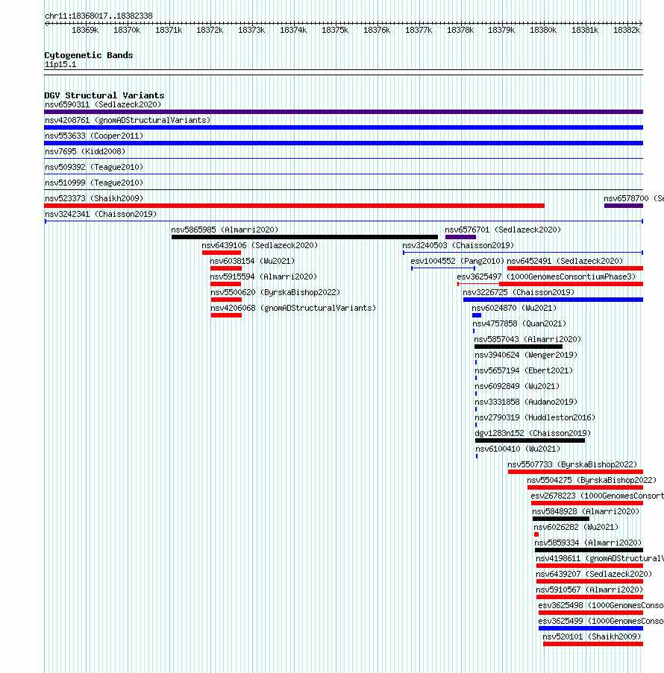Viewport: 664px width, 673px height.
Task: Select the black nsv5848928 (Almarri2020) bar
Action: point(561,519)
